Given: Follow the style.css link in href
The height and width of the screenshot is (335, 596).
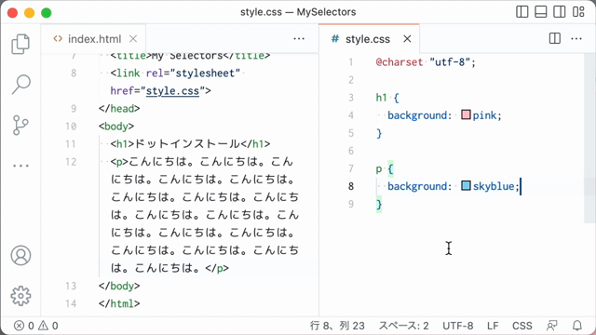Looking at the screenshot, I should pyautogui.click(x=172, y=91).
